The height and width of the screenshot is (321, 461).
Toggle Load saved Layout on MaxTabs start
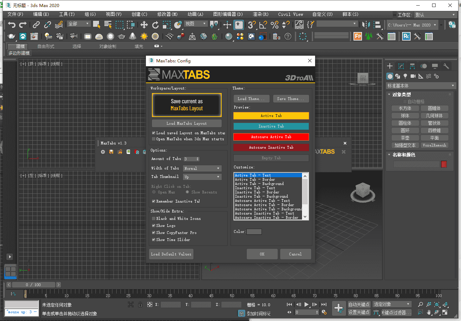[154, 133]
